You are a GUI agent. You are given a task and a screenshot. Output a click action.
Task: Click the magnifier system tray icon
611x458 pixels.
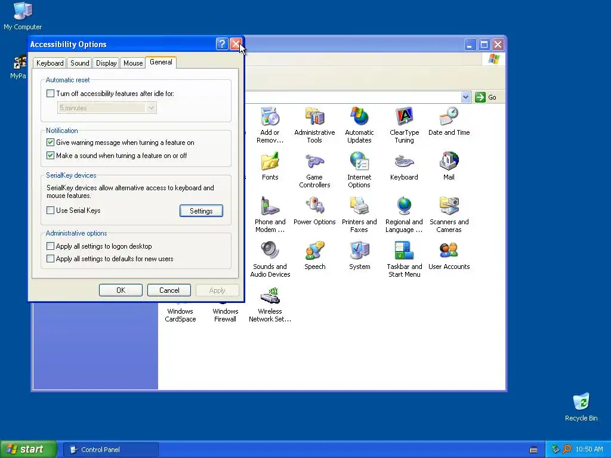[567, 450]
